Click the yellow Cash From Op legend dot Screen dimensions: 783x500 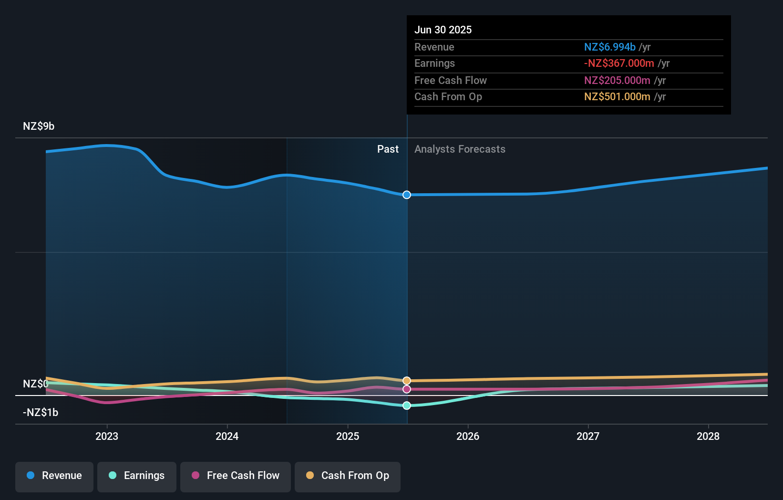pyautogui.click(x=310, y=476)
